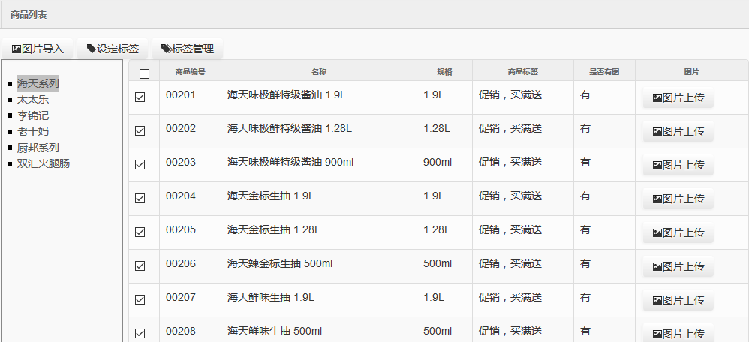Click the 500ml specification for 00206
Image resolution: width=749 pixels, height=342 pixels.
pos(438,264)
